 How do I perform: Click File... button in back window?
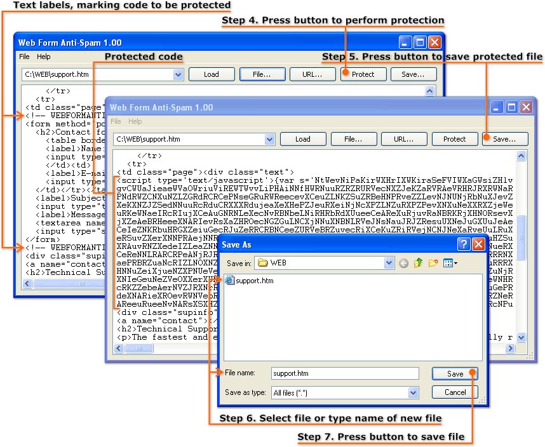[x=262, y=74]
